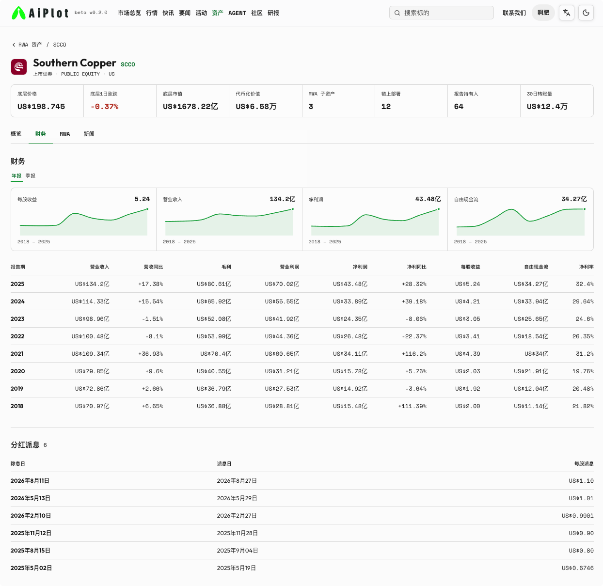Click the 联系我们 link
This screenshot has height=586, width=603.
[x=514, y=13]
